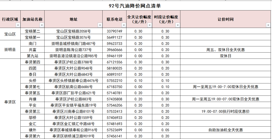Select the merged 崇明县 district cell

10,50
